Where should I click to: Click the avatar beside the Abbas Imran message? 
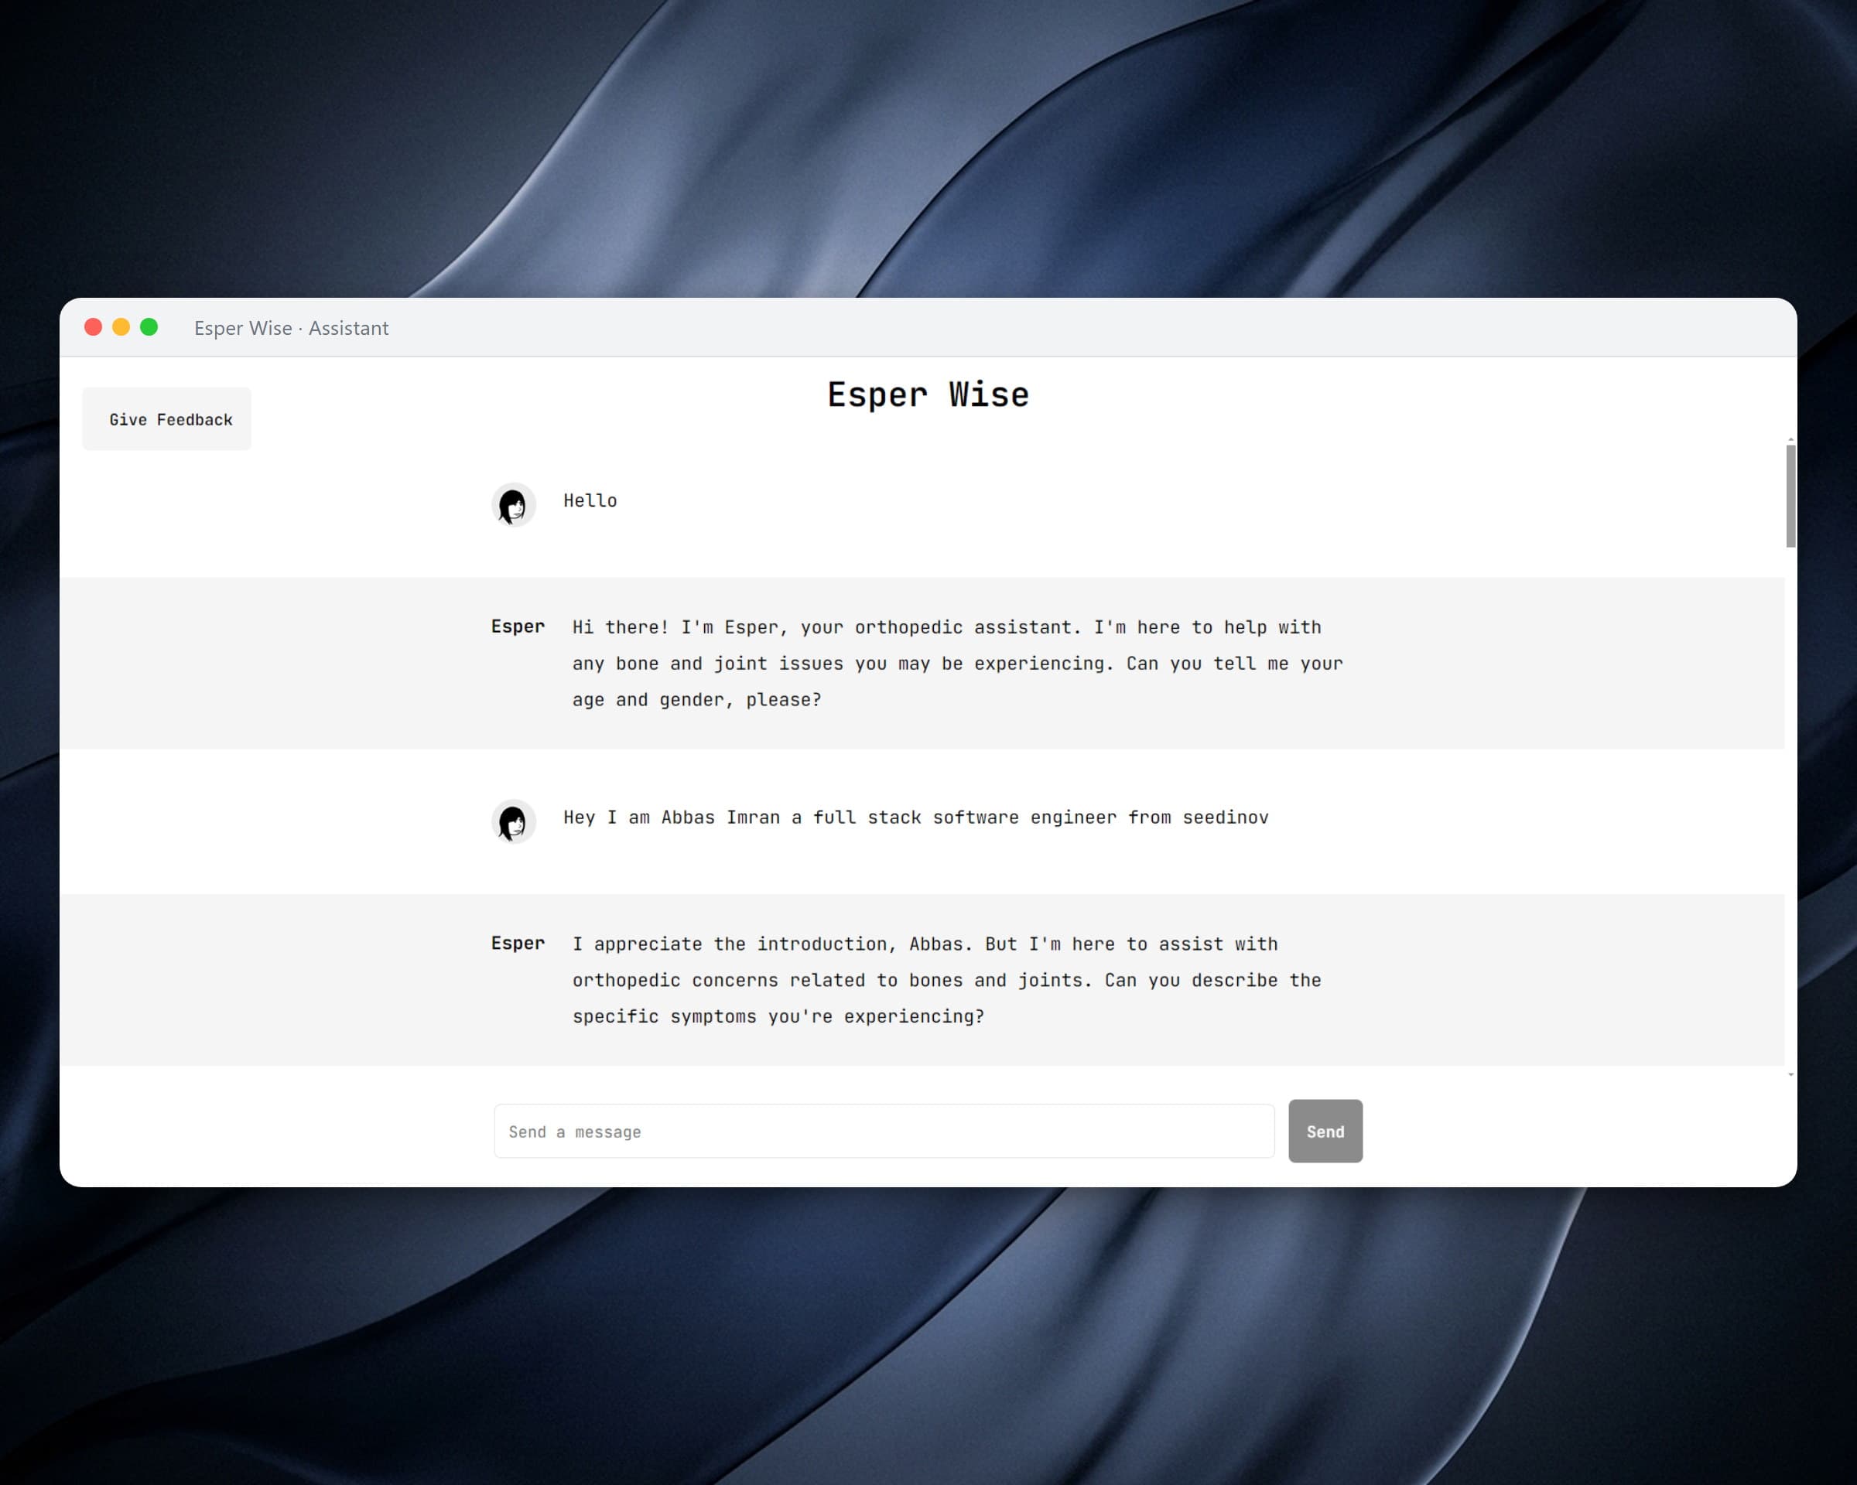point(513,821)
